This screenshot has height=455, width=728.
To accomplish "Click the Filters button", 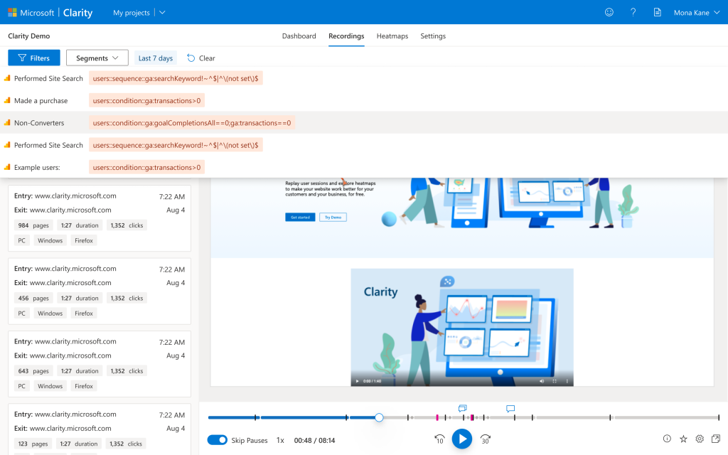I will (x=34, y=58).
